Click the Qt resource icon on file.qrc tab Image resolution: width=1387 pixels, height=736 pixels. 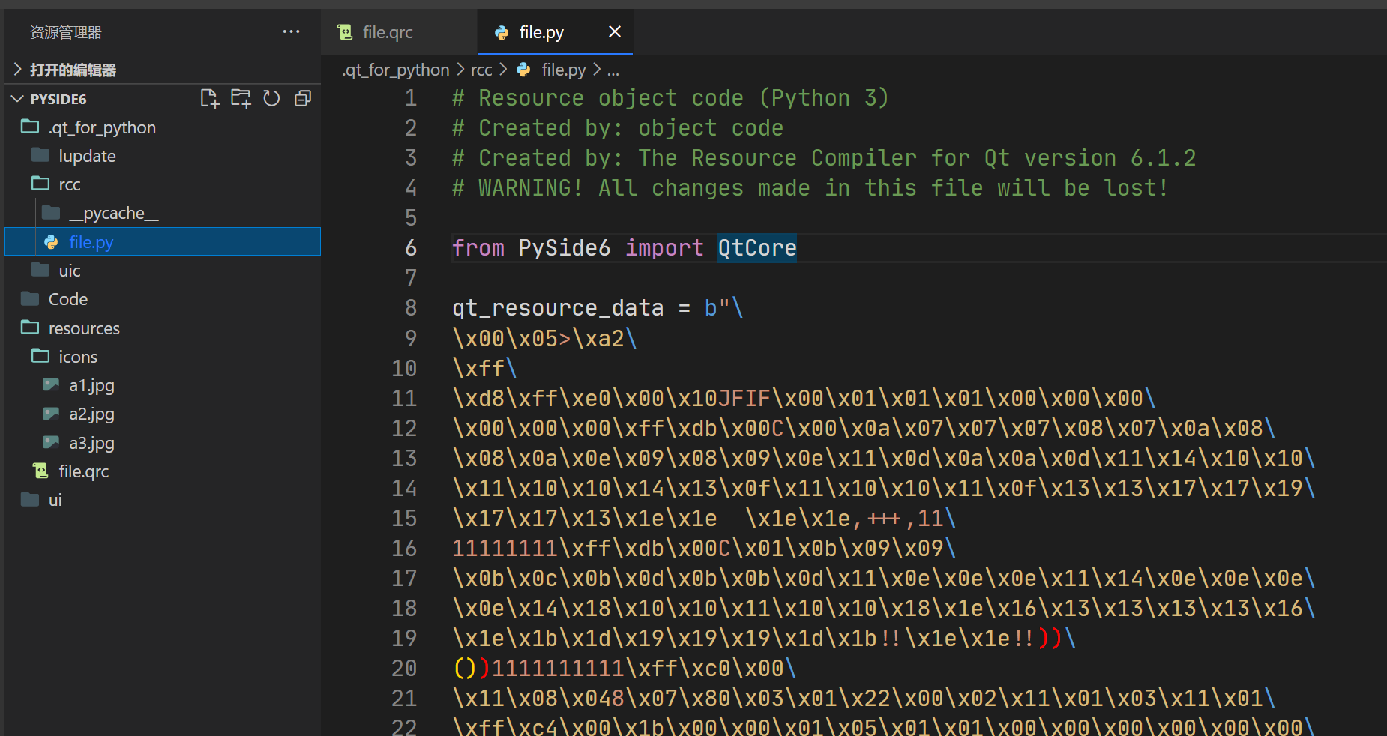pos(345,31)
